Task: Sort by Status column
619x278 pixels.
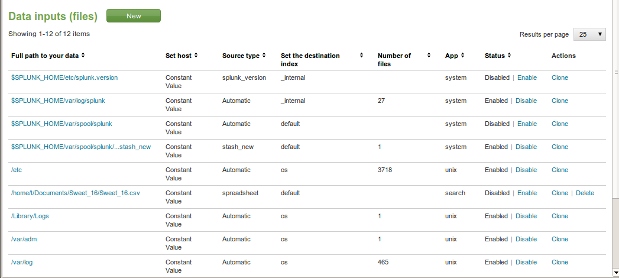Action: click(x=498, y=56)
